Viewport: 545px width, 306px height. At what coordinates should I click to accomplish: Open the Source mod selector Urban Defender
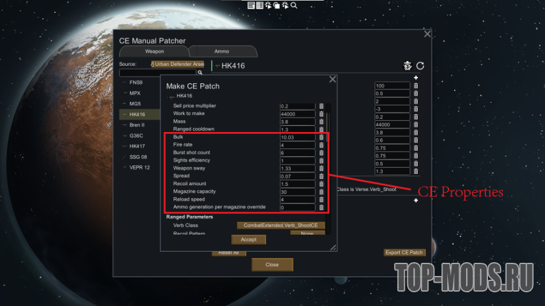pyautogui.click(x=177, y=64)
